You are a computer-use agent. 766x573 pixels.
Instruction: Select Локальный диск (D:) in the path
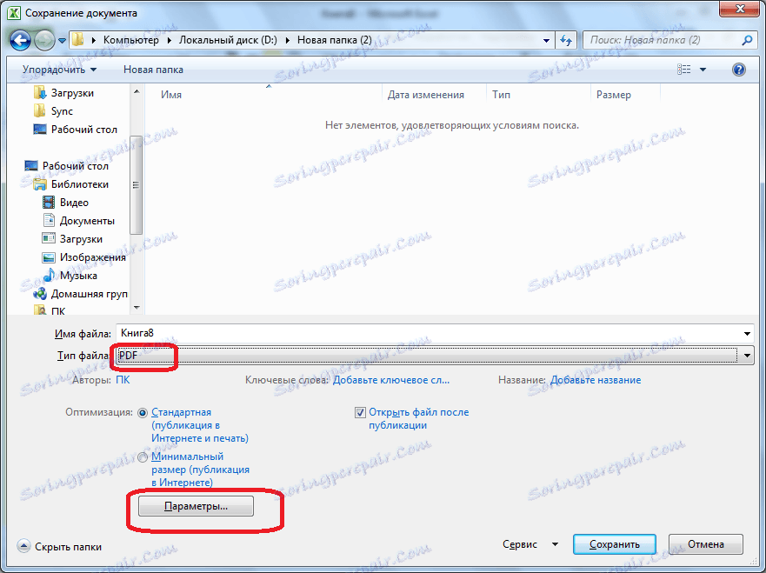pos(228,40)
